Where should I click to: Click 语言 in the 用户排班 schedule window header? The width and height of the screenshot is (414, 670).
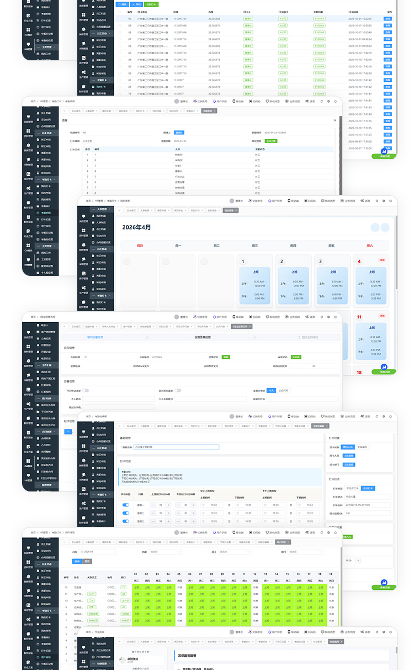point(310,532)
